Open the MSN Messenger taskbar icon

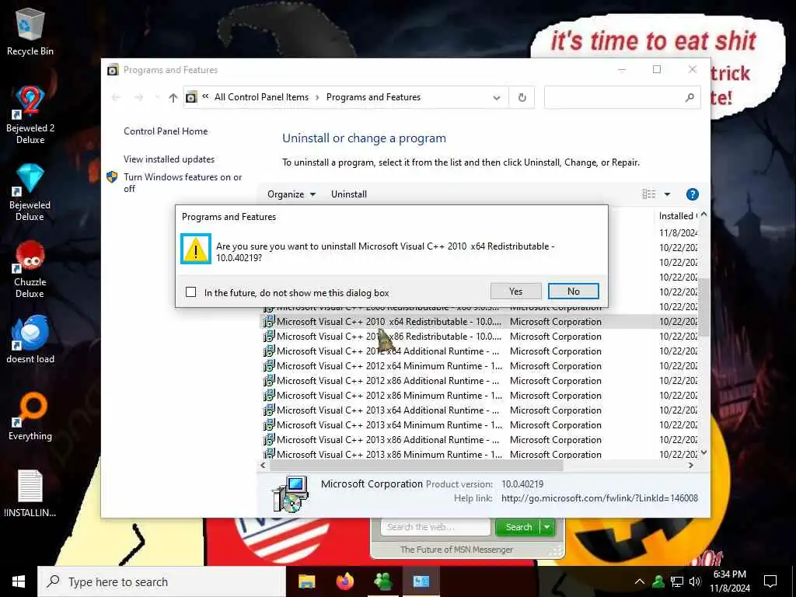pos(382,581)
